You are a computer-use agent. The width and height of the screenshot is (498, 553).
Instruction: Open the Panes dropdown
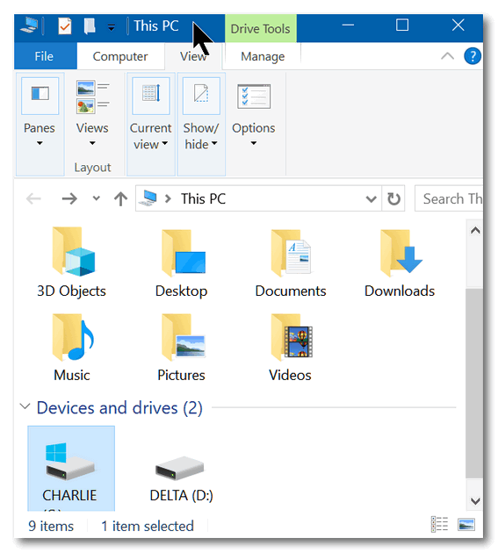(40, 124)
